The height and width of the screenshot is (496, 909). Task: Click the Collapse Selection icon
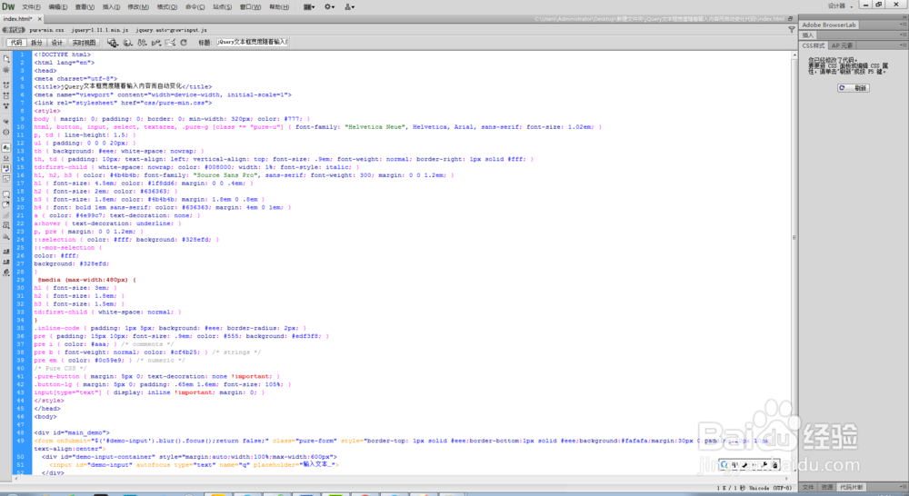point(6,95)
